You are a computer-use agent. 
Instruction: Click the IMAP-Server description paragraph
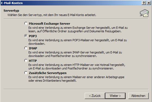click(75, 54)
